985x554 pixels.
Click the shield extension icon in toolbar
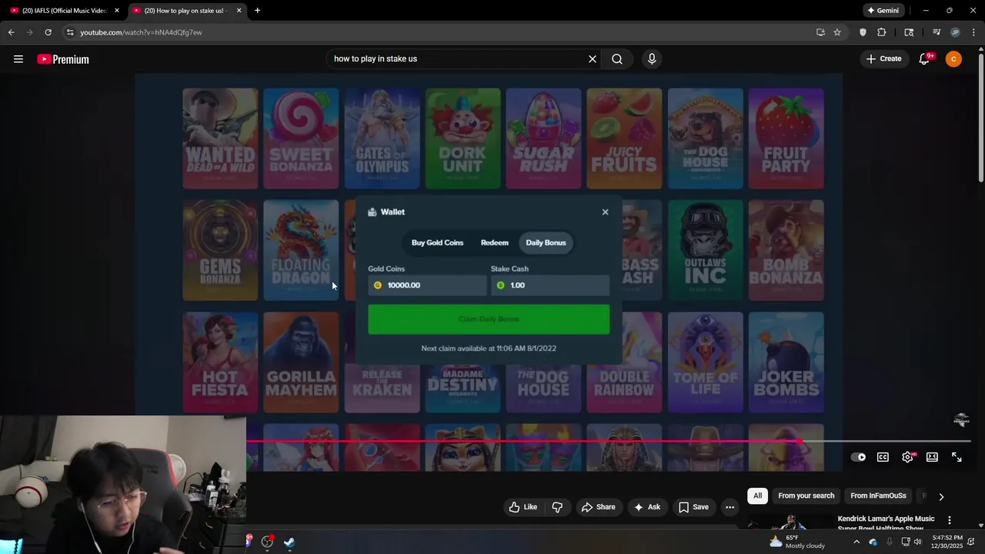pos(863,32)
